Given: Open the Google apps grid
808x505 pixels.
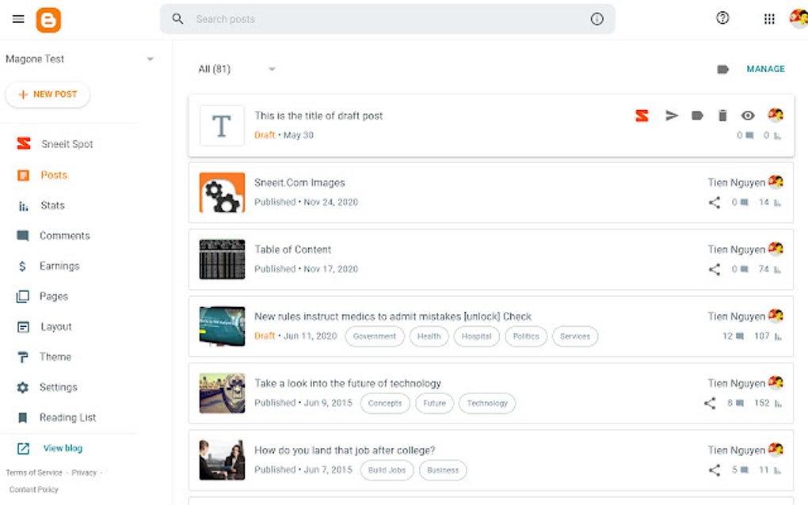Looking at the screenshot, I should pyautogui.click(x=769, y=19).
